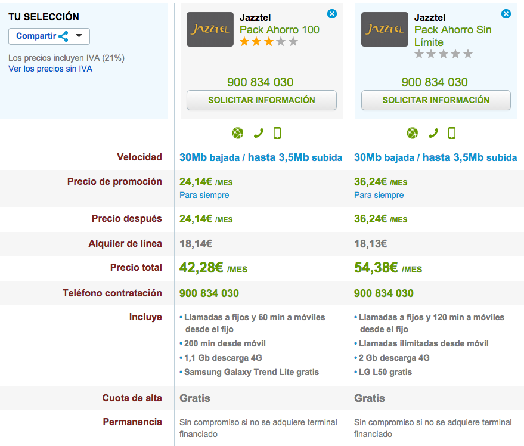Select the 18,14€ line rental value
Viewport: 524px width, 446px height.
click(x=196, y=244)
